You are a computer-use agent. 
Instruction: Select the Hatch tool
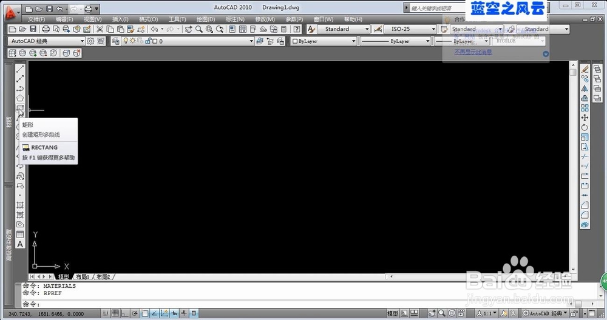[x=20, y=205]
